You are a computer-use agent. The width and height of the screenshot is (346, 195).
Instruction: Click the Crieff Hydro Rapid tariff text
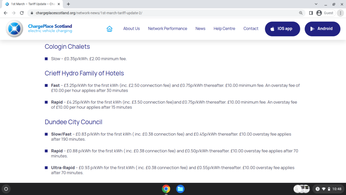[174, 105]
